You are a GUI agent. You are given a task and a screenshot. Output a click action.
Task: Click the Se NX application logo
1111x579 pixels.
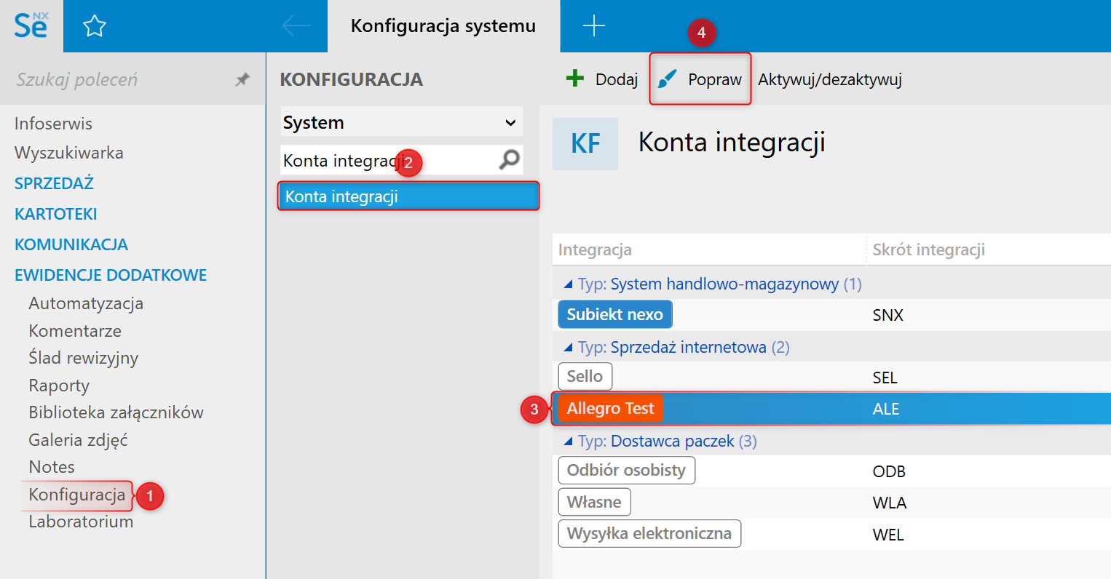click(31, 26)
